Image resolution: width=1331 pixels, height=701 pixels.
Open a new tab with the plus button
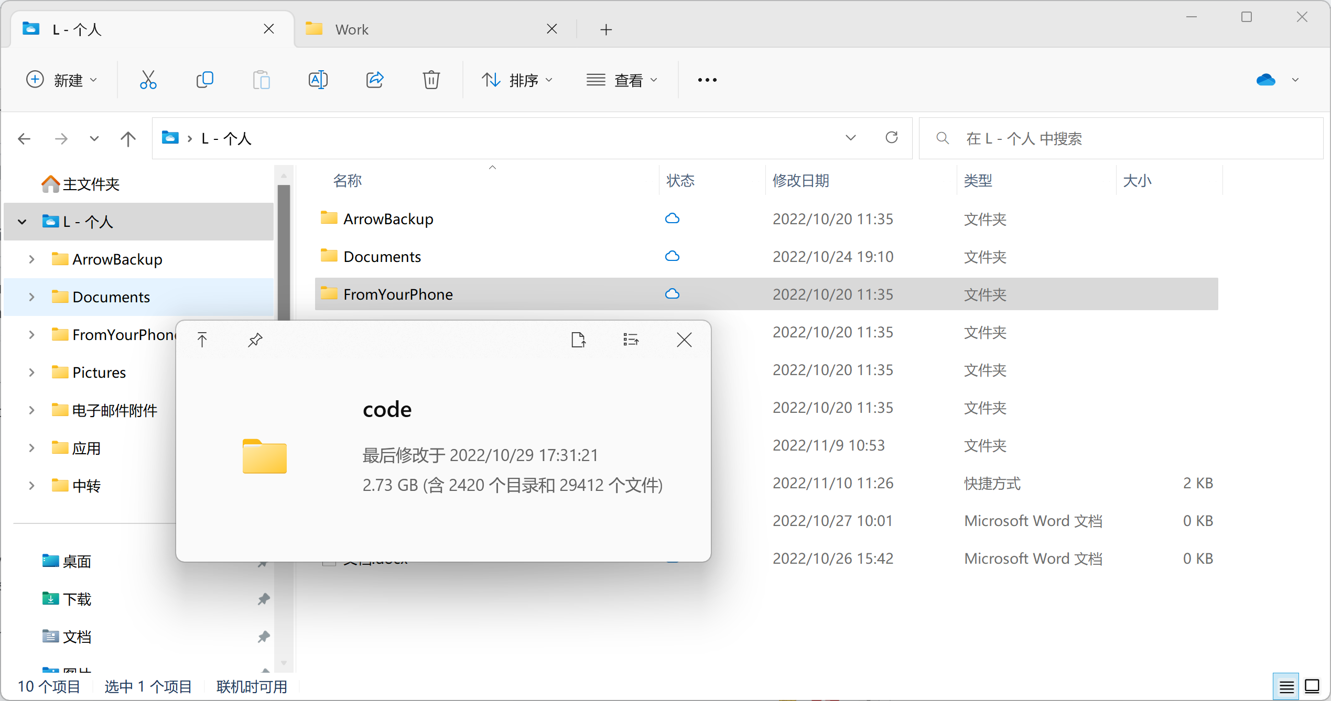[x=605, y=29]
